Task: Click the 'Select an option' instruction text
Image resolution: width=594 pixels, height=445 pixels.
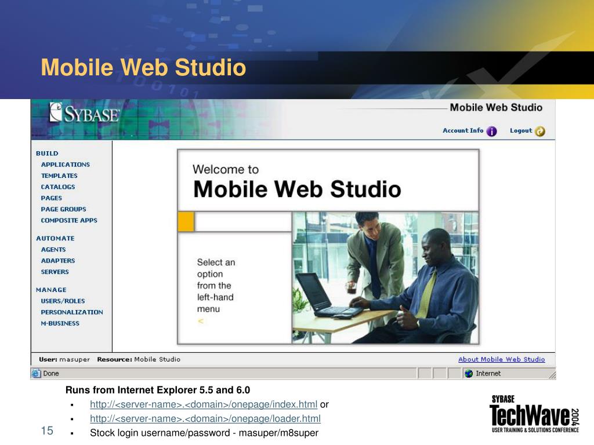Action: [216, 286]
